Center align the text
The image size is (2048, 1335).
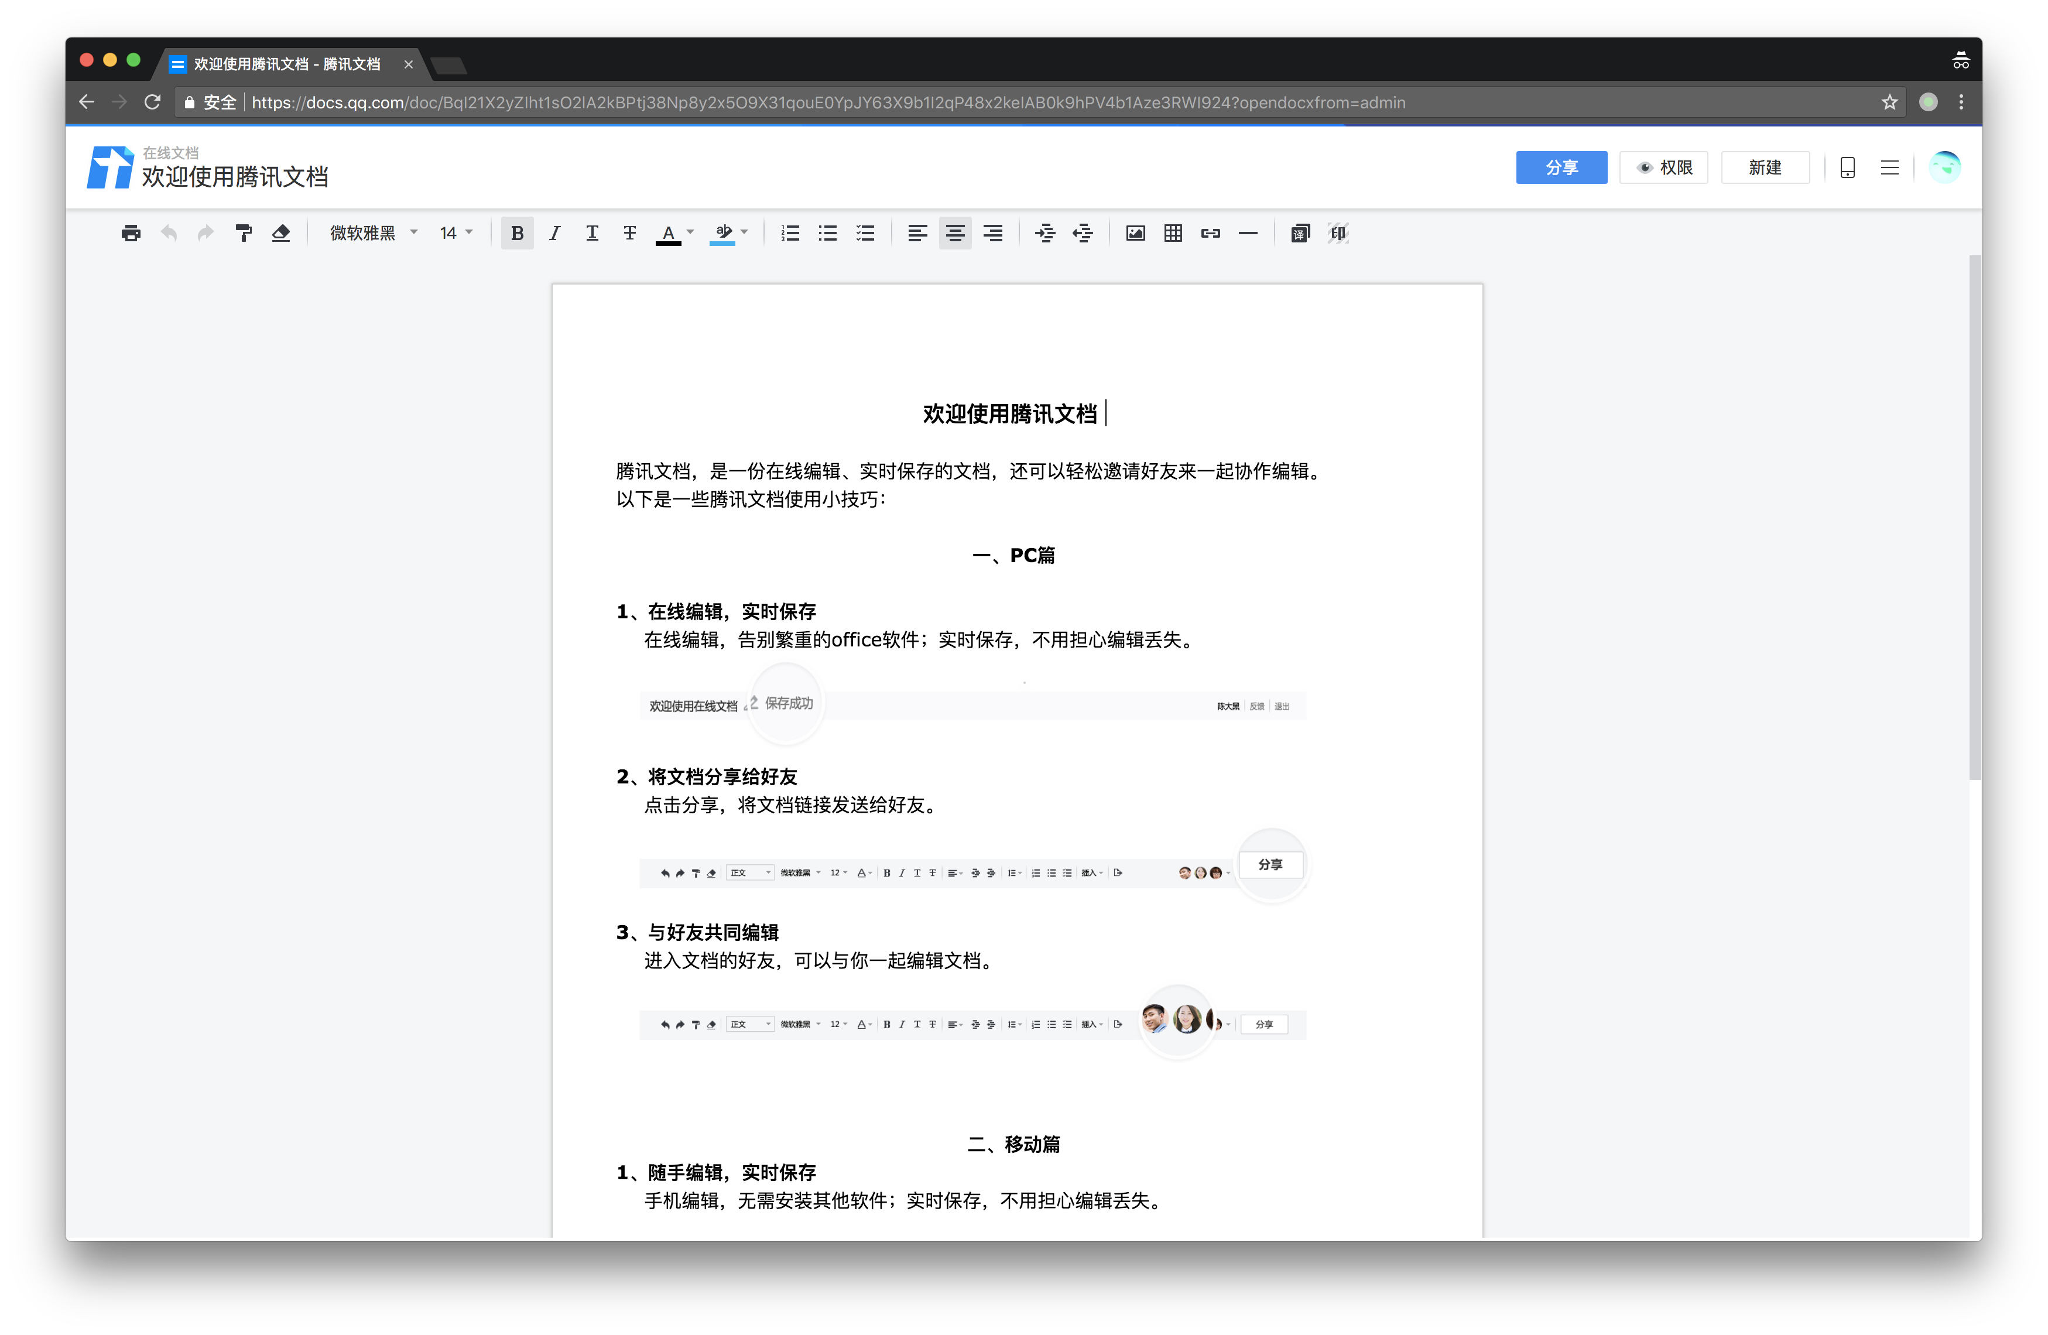click(955, 233)
